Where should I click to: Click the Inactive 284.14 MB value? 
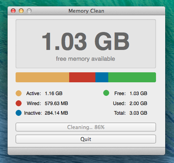coord(56,113)
